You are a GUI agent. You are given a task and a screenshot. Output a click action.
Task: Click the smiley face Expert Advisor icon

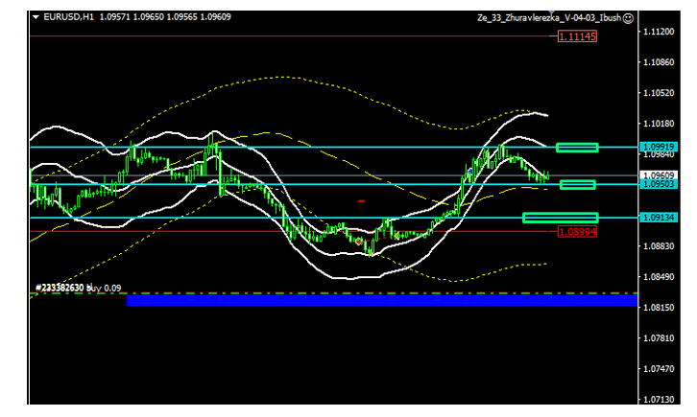[x=629, y=17]
